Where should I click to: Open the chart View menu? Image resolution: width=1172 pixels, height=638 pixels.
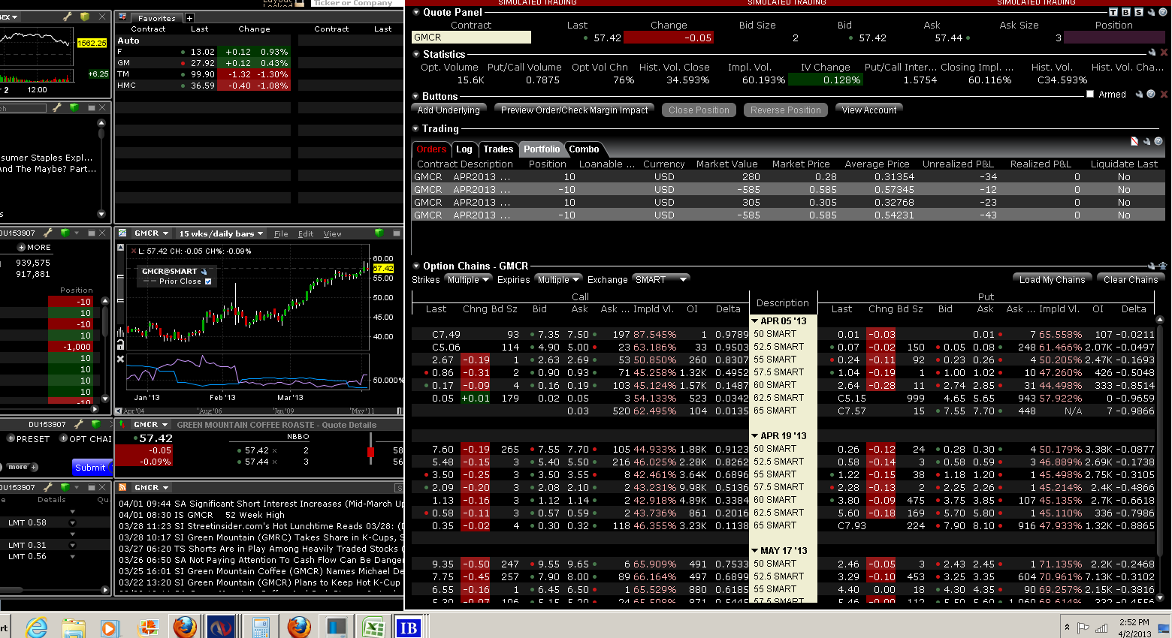[333, 234]
